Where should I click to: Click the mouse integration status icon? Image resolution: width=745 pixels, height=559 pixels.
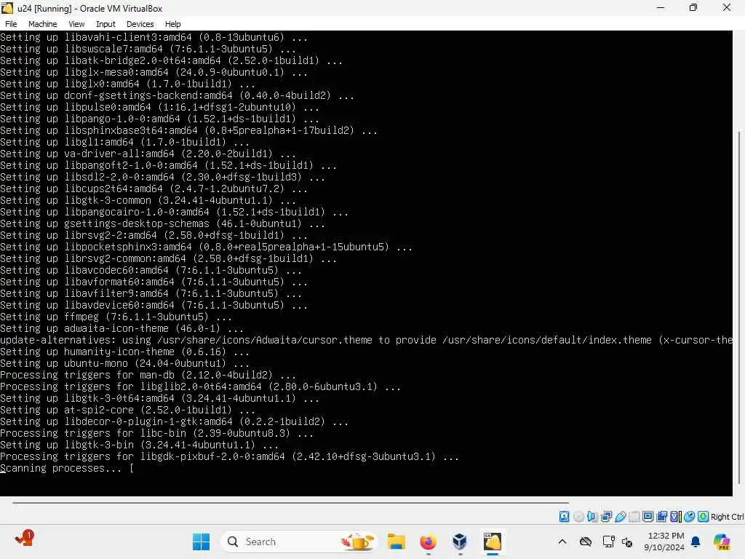click(x=690, y=517)
